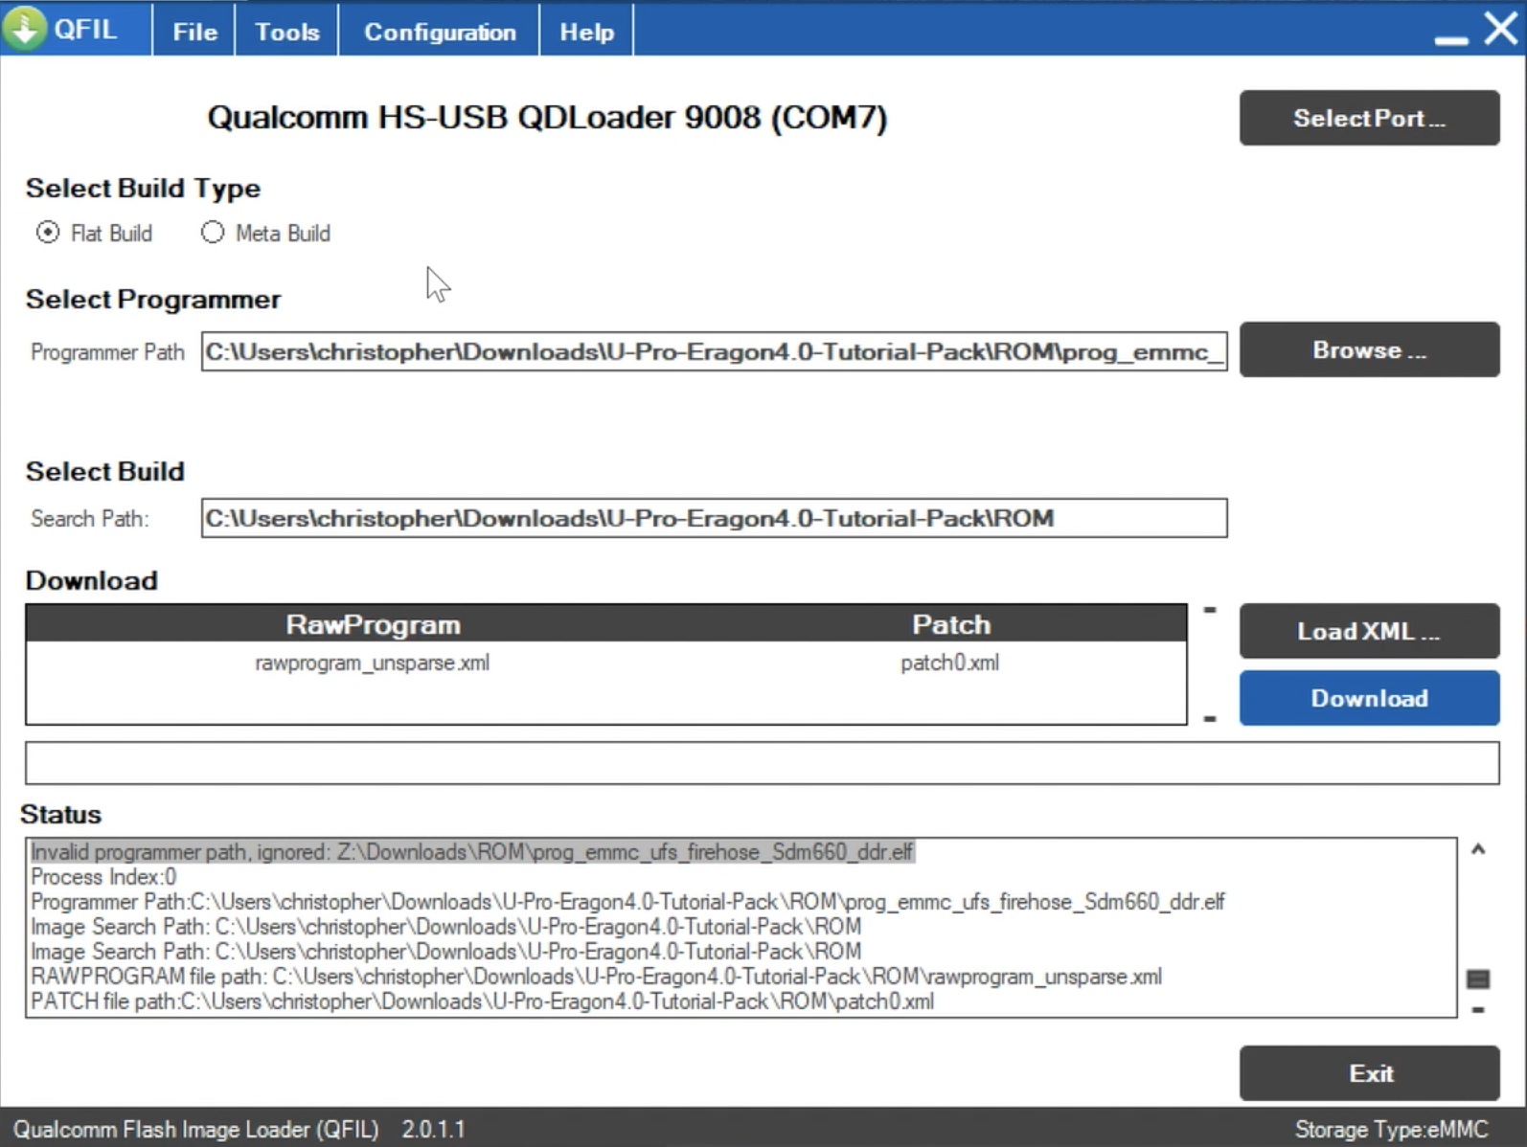
Task: Click the empty download progress bar
Action: click(762, 763)
